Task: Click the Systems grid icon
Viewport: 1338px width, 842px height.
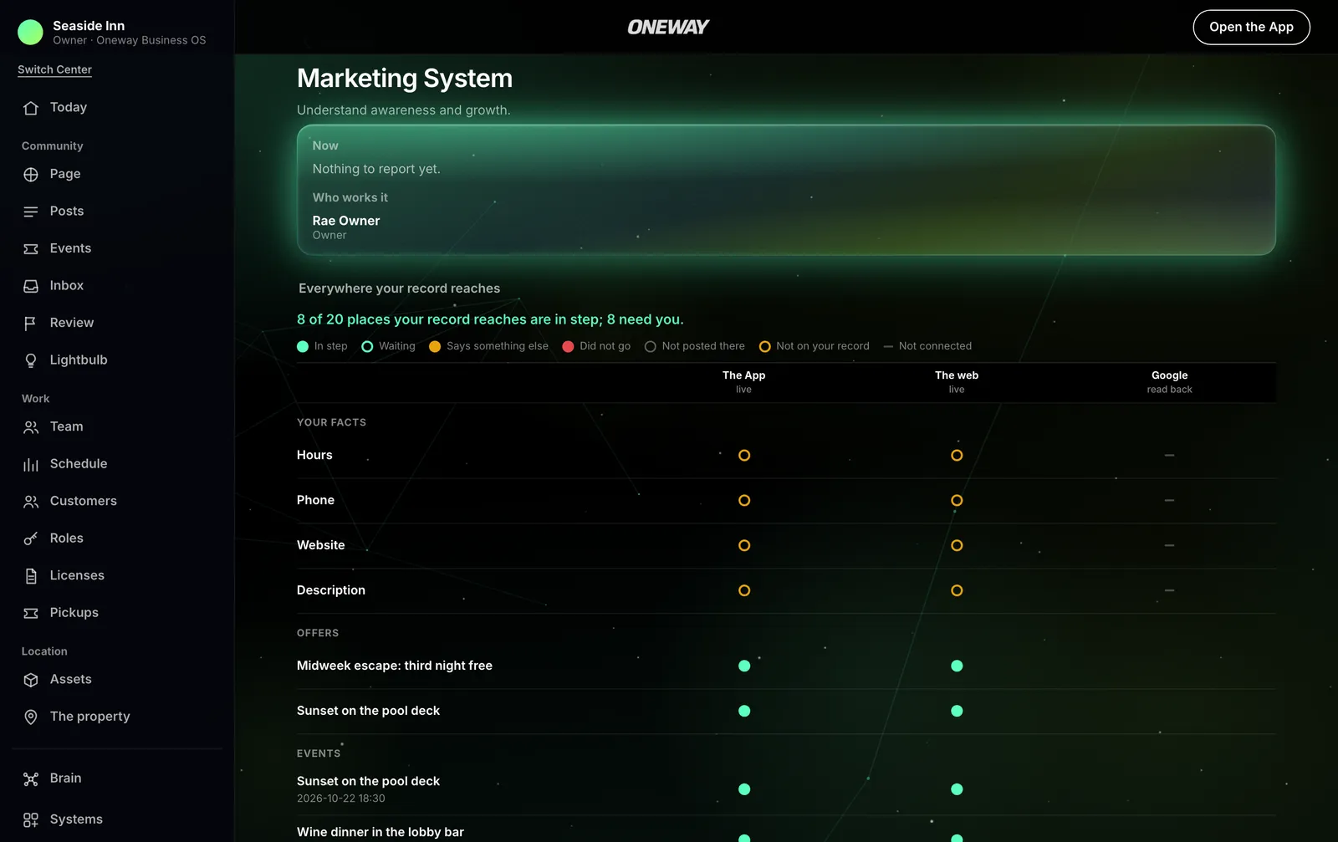Action: (31, 820)
